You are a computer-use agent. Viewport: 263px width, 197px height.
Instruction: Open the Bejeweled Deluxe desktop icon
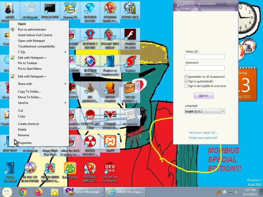tap(90, 12)
